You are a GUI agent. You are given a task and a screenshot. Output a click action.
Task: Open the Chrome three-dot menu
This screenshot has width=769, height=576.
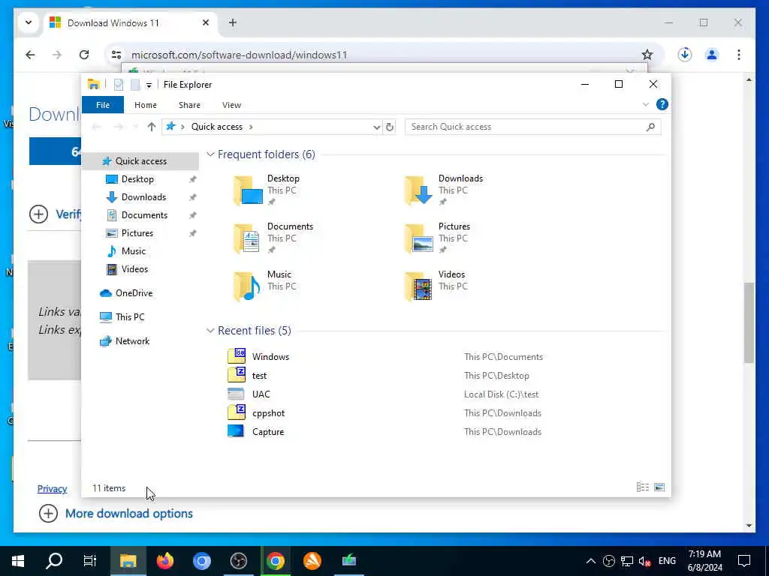[739, 55]
